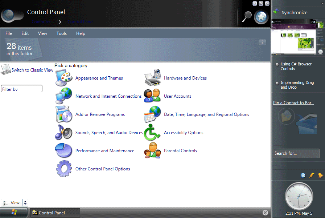Screen dimensions: 325x218
Task: Click the Hardware and Devices printer icon
Action: point(153,78)
